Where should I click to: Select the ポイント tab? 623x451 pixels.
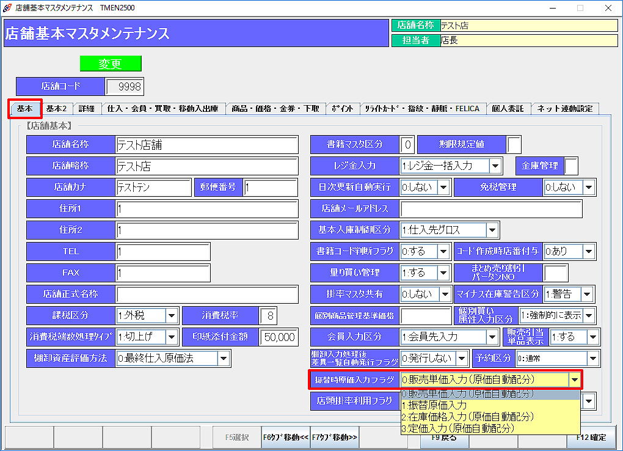pos(342,109)
